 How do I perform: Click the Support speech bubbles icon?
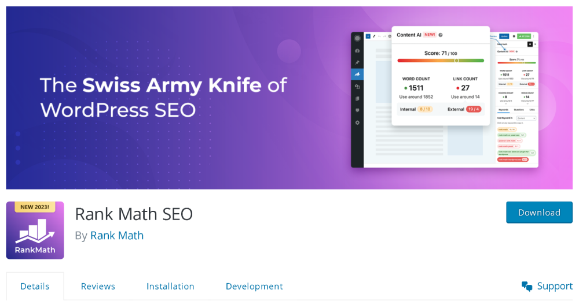(x=527, y=286)
